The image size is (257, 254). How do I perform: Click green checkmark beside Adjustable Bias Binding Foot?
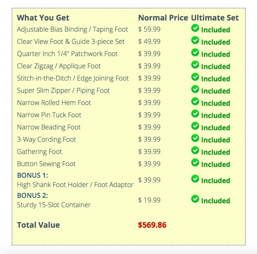tap(195, 28)
